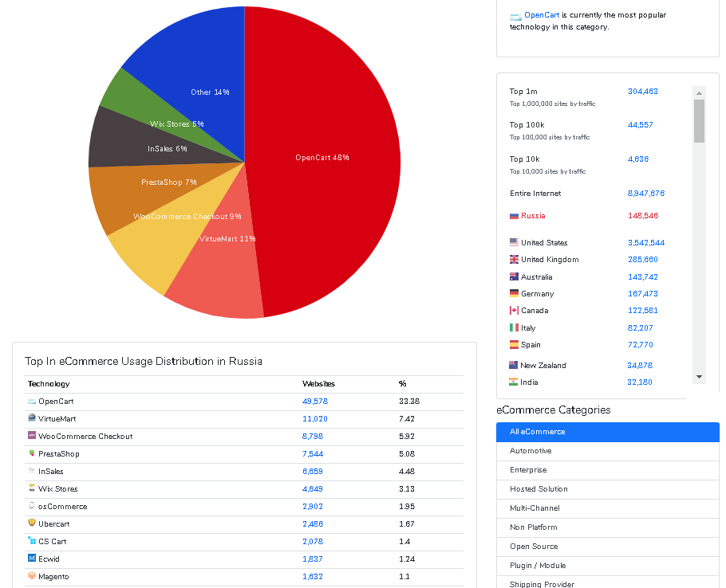Open the Top 100k count 44,557
The width and height of the screenshot is (726, 588).
pos(641,125)
